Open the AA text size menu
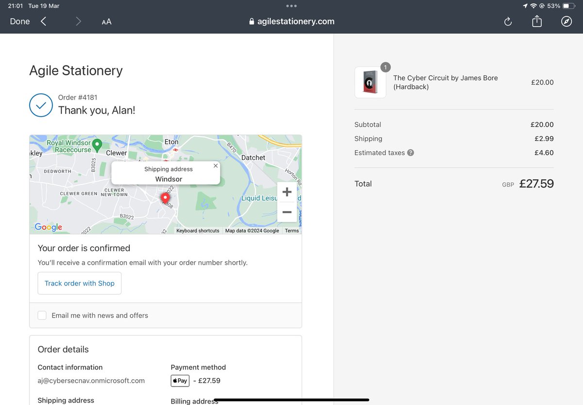The width and height of the screenshot is (583, 405). point(106,21)
